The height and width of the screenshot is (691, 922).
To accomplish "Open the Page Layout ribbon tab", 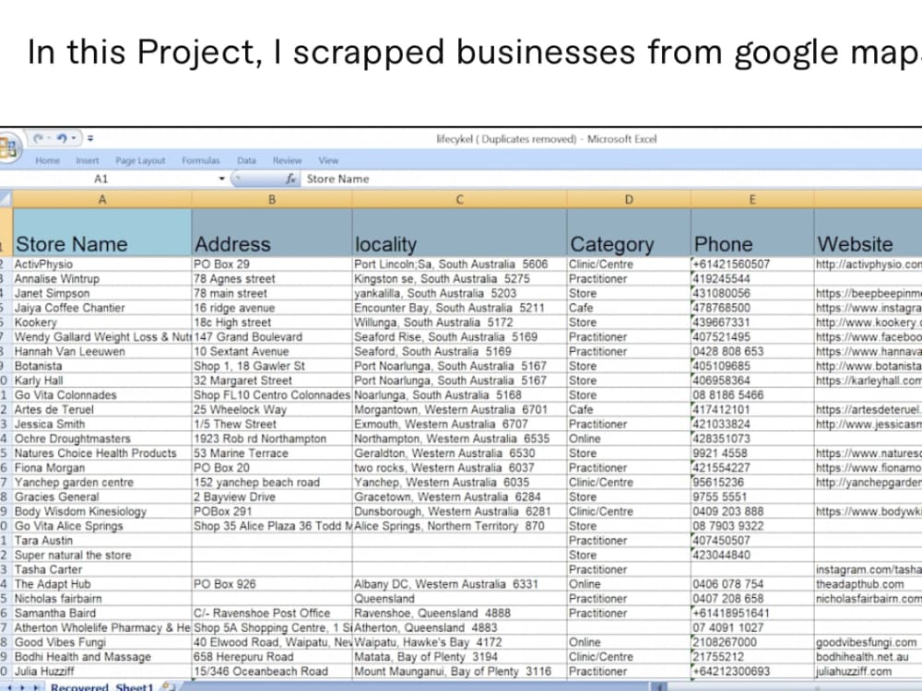I will 140,160.
